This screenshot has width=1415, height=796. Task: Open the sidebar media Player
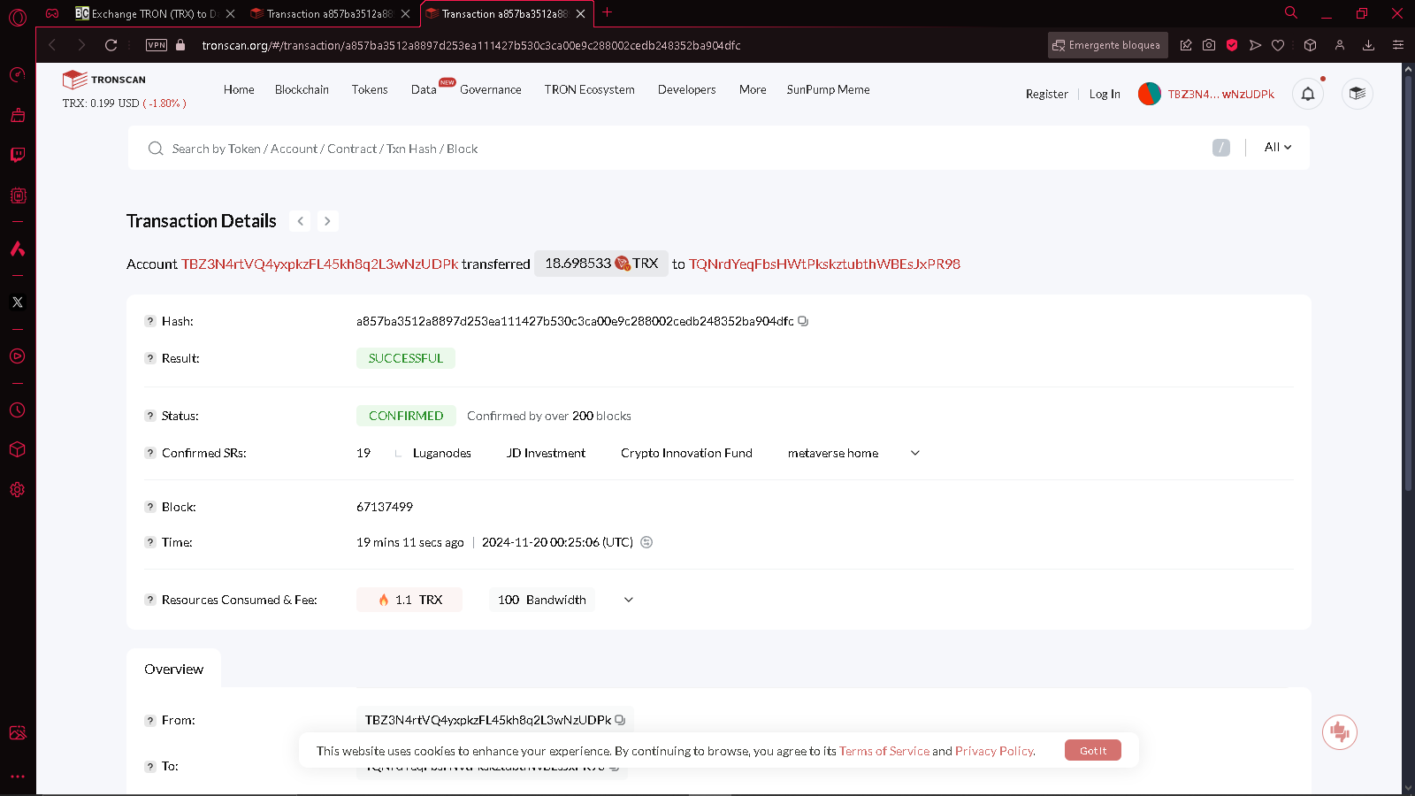click(x=17, y=356)
